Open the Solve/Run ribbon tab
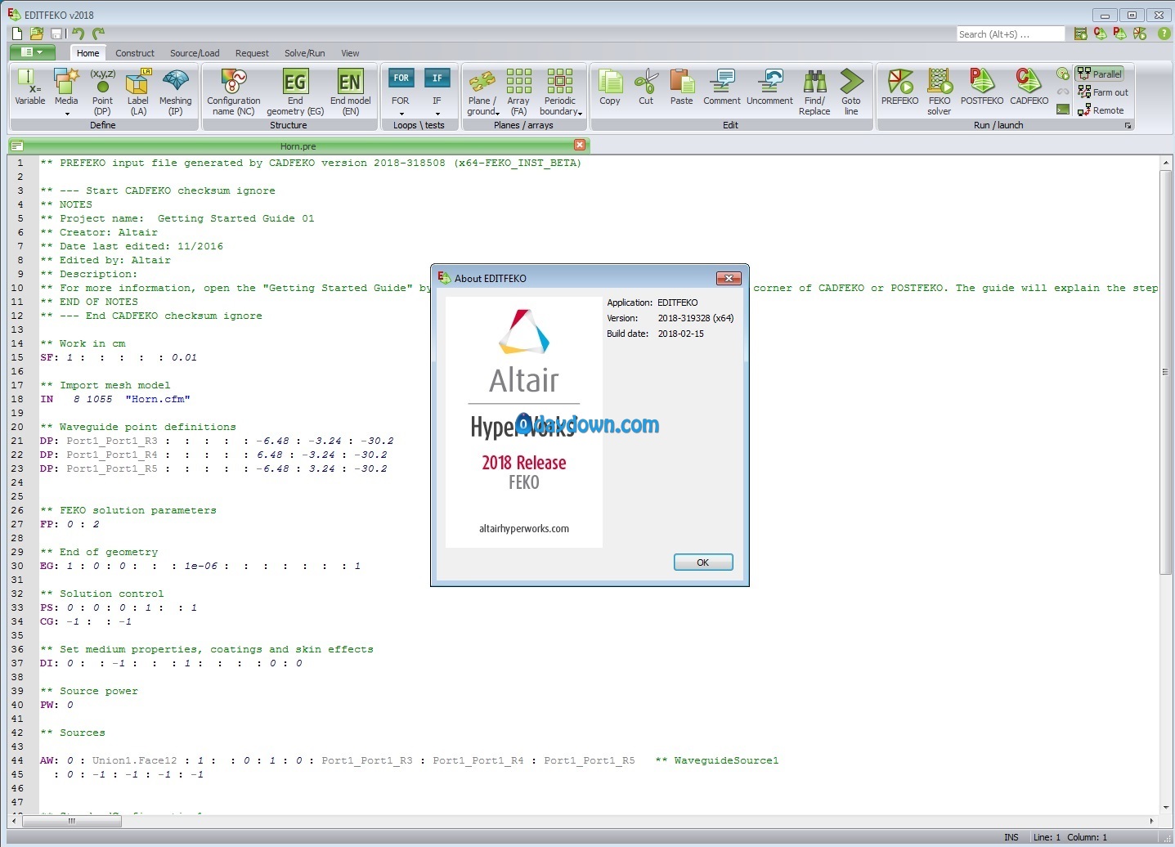 (304, 53)
